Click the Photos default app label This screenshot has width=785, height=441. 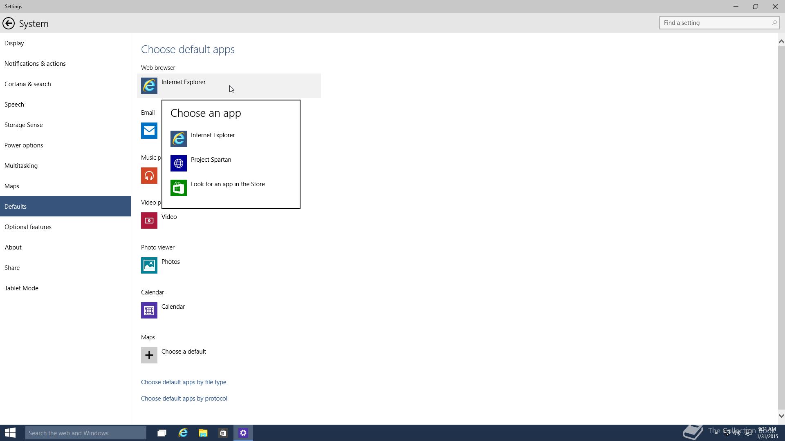coord(170,262)
